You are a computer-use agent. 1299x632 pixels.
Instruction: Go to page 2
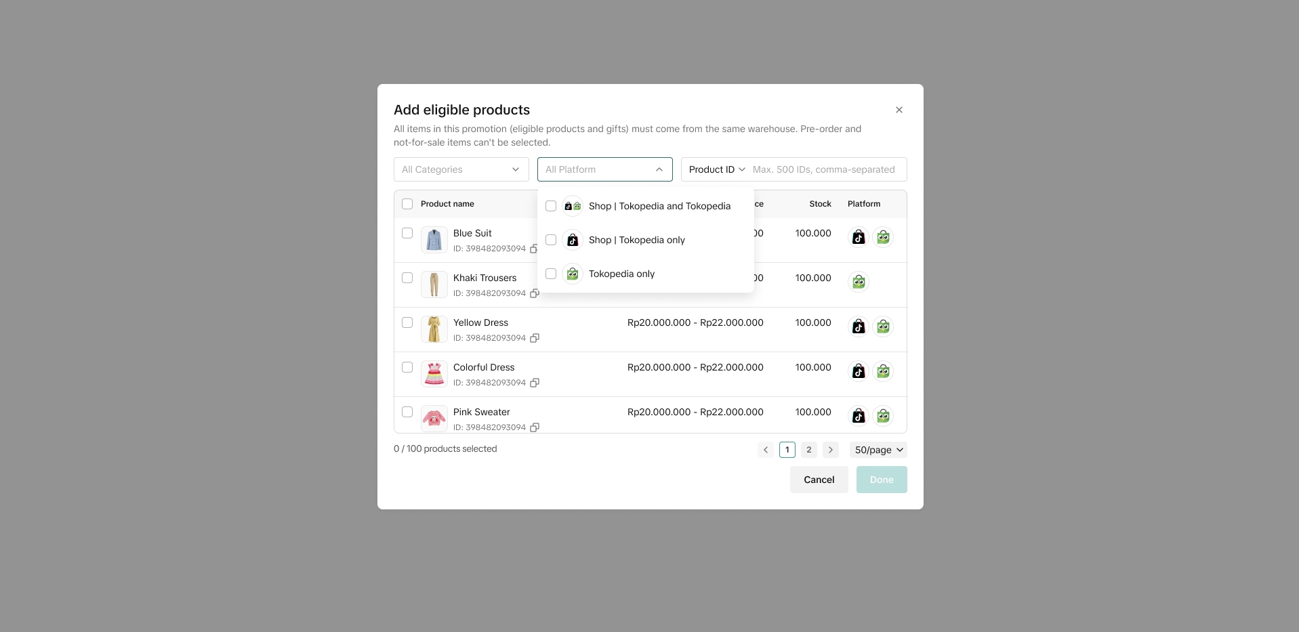[809, 450]
